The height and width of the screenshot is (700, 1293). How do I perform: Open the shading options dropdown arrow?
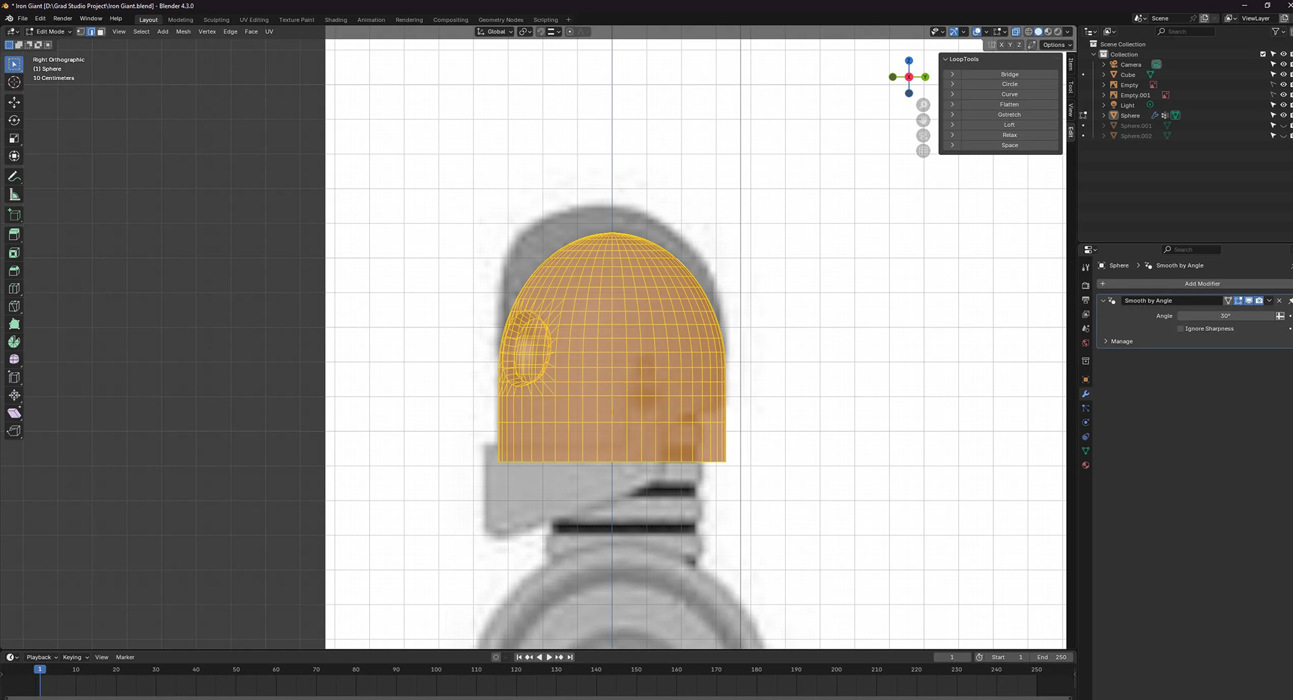(1068, 32)
